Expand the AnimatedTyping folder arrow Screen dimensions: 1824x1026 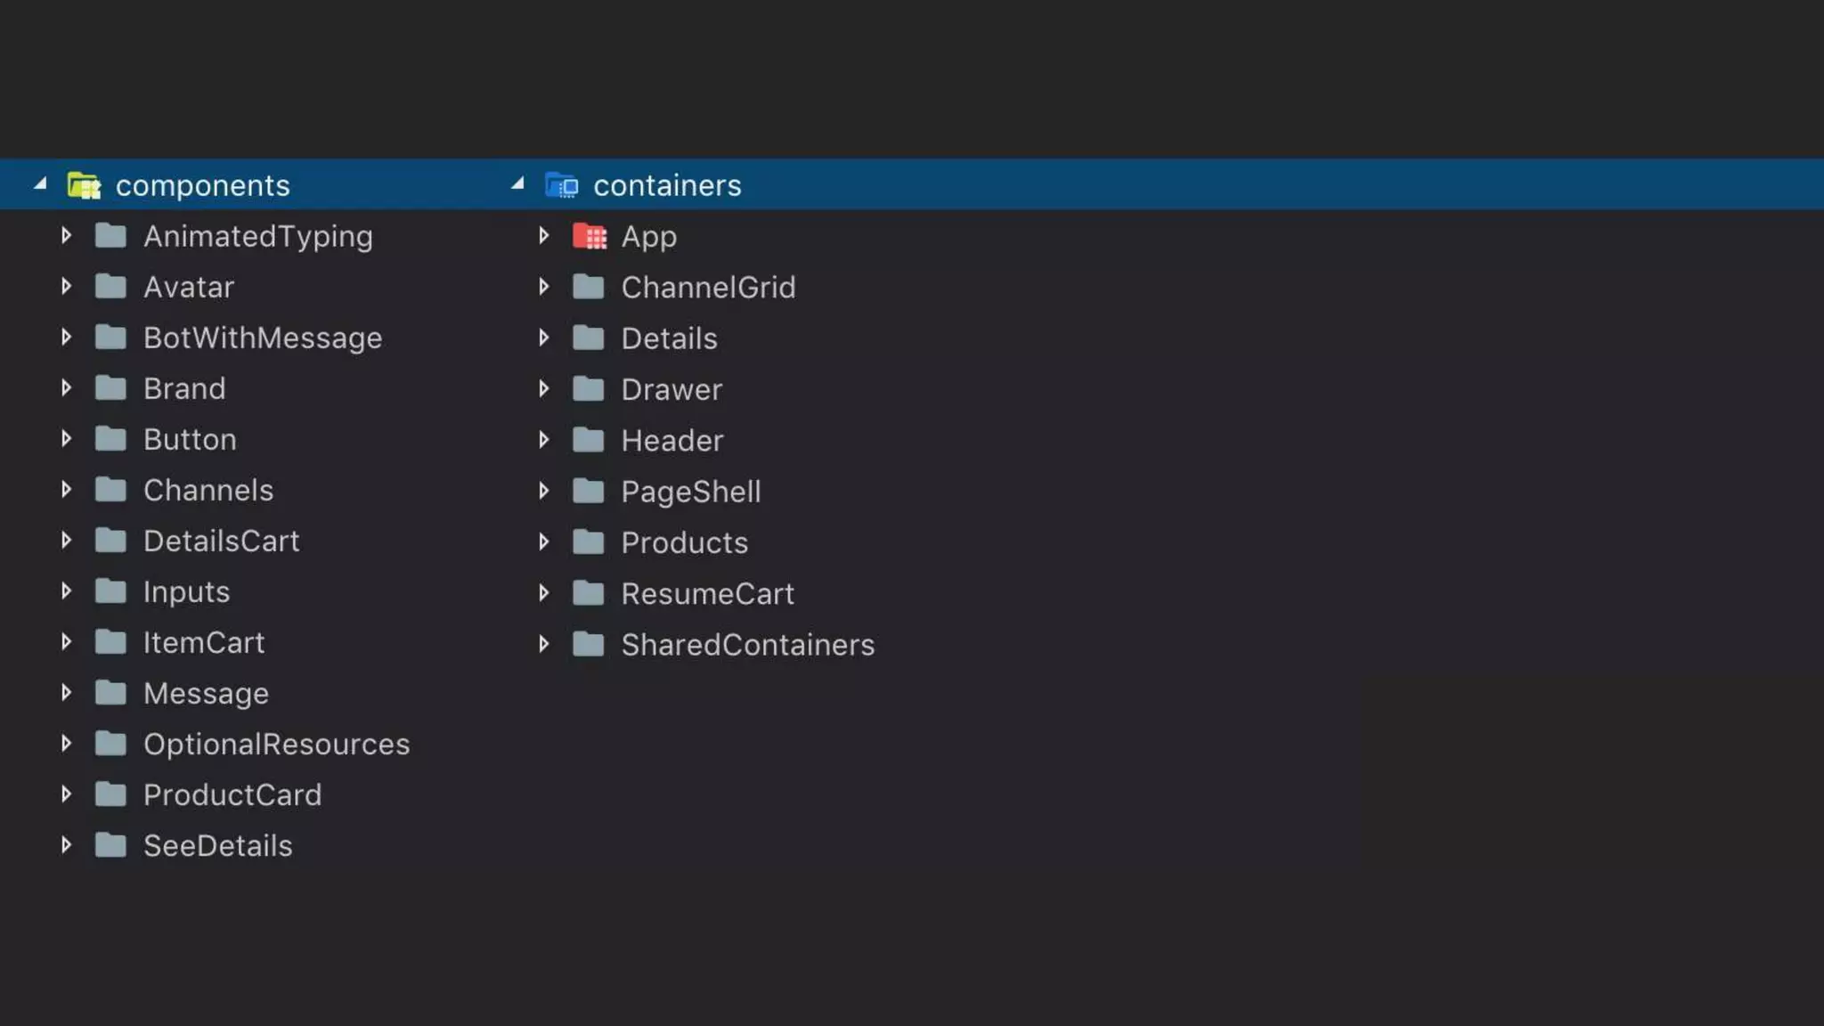tap(66, 236)
